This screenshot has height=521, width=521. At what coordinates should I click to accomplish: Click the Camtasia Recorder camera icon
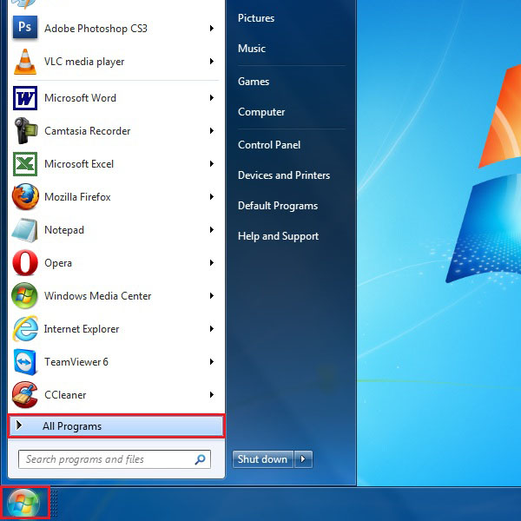pyautogui.click(x=25, y=130)
